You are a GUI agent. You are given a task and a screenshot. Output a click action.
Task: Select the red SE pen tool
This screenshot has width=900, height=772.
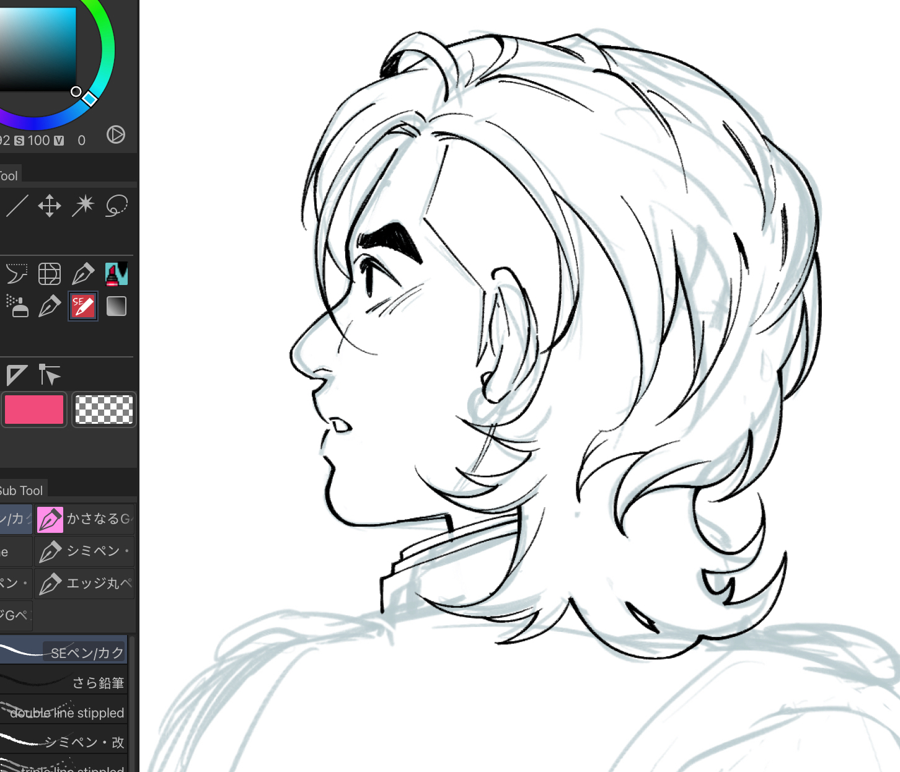pyautogui.click(x=82, y=306)
